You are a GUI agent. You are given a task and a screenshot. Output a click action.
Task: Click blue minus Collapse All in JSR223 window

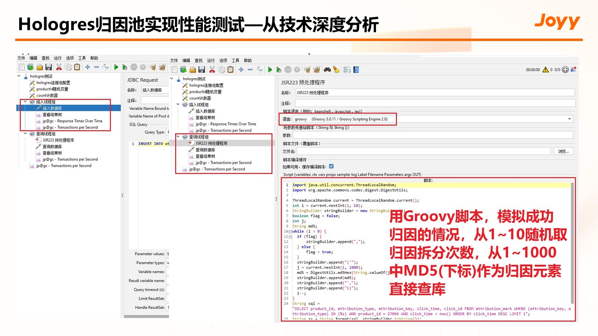pos(250,70)
